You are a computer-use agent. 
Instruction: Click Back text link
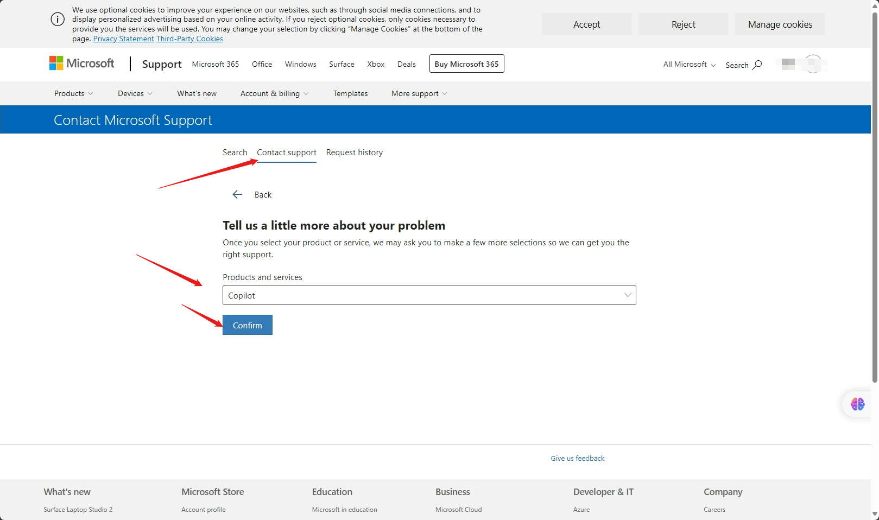263,195
